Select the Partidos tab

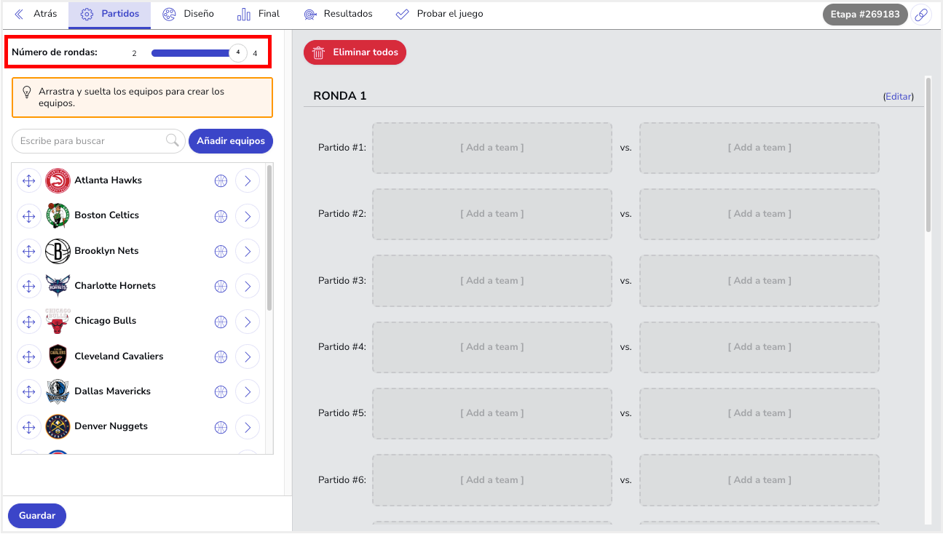coord(109,14)
